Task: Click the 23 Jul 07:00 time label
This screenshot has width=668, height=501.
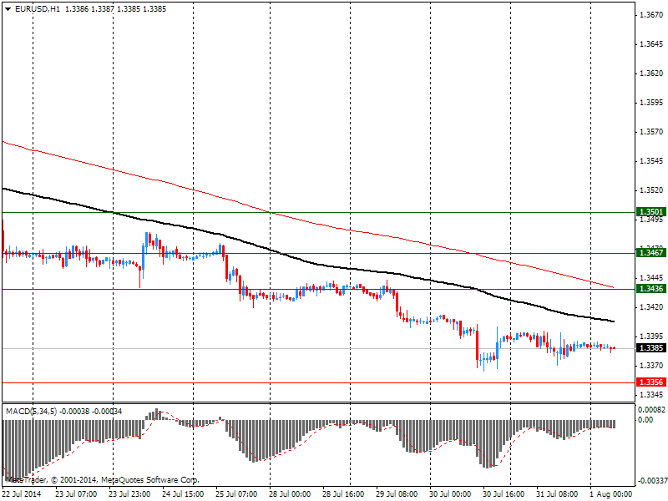Action: [76, 493]
